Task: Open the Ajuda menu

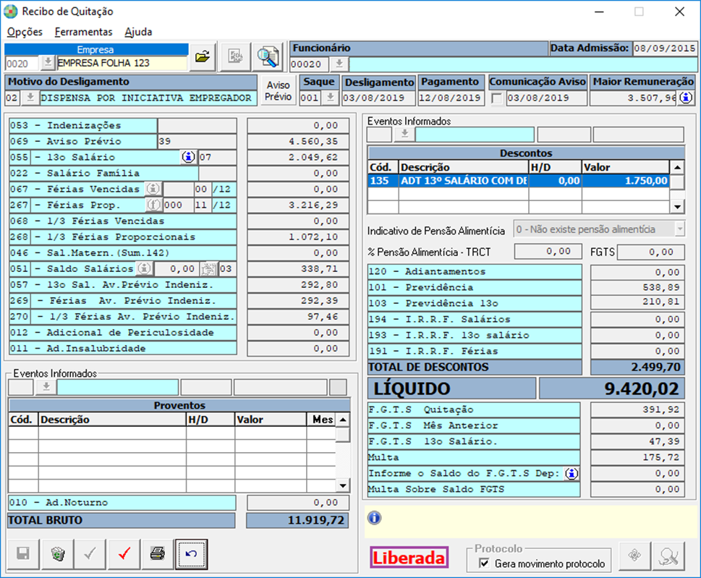Action: [138, 32]
